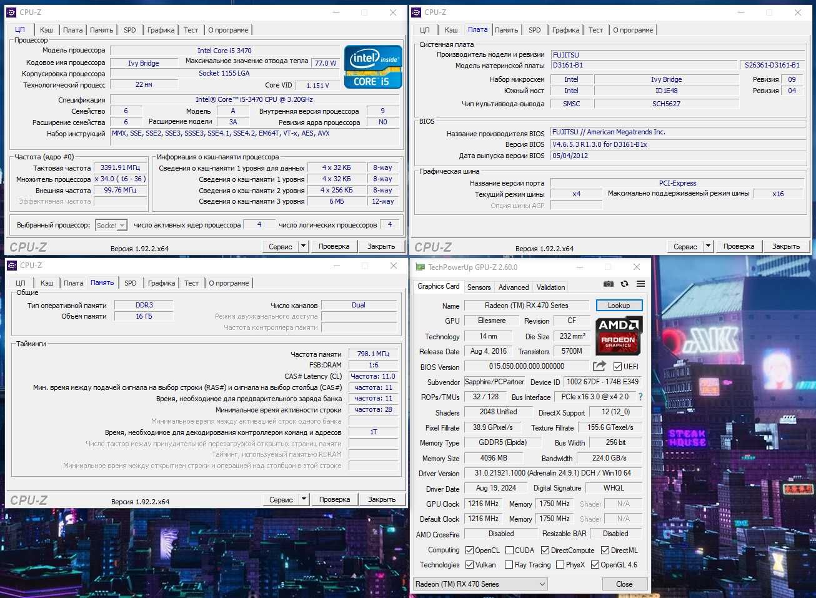The height and width of the screenshot is (598, 816).
Task: Click the Lookup button in GPU-Z
Action: point(619,306)
